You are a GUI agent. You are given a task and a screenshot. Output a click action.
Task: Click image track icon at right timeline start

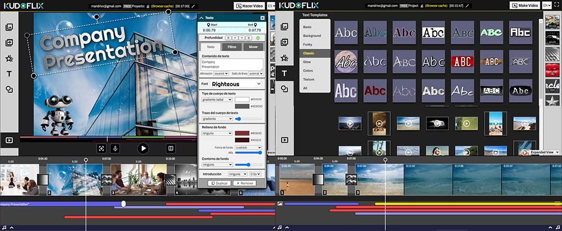point(280,204)
